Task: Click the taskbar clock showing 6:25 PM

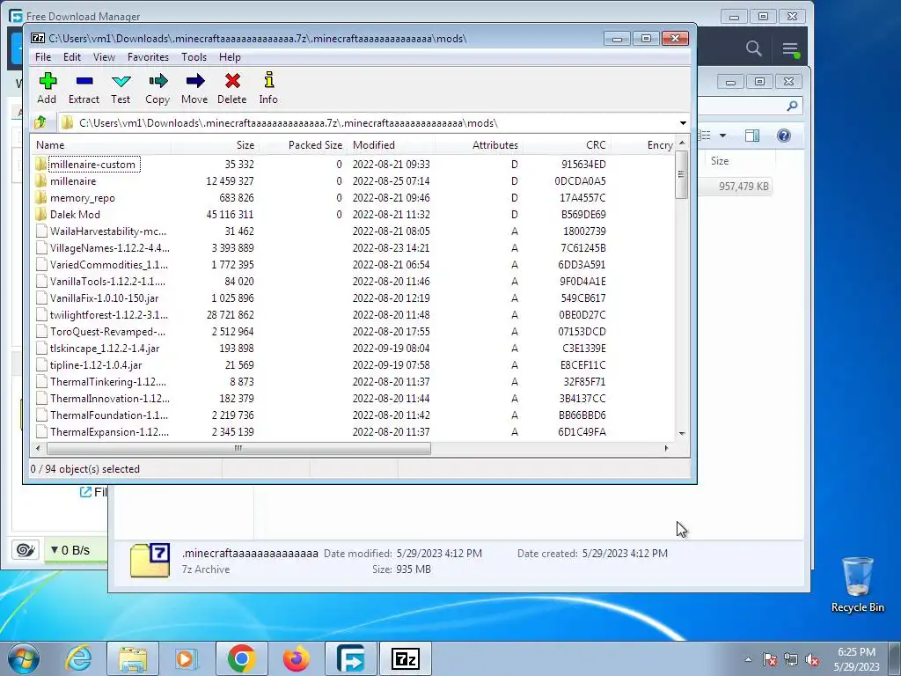Action: 856,659
